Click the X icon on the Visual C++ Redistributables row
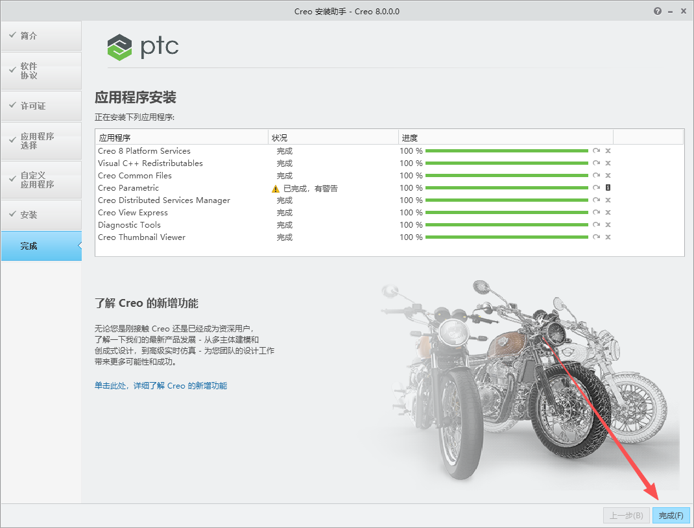This screenshot has height=528, width=694. click(x=608, y=163)
